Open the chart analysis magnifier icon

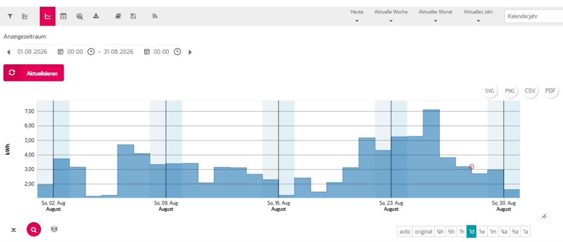(80, 16)
